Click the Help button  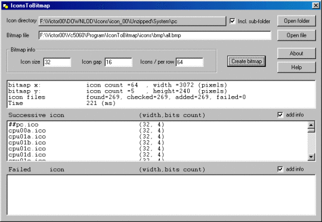[x=296, y=67]
